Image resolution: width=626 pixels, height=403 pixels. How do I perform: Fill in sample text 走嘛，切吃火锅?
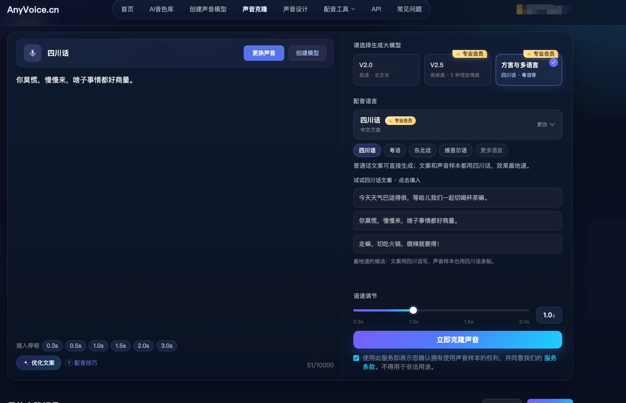coord(457,244)
